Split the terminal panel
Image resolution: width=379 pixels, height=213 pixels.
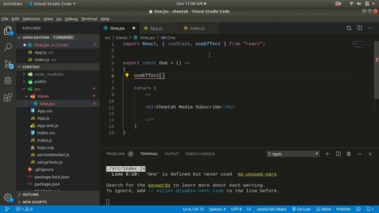tap(338, 154)
